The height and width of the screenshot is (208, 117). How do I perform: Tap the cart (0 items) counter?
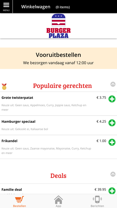tap(63, 7)
